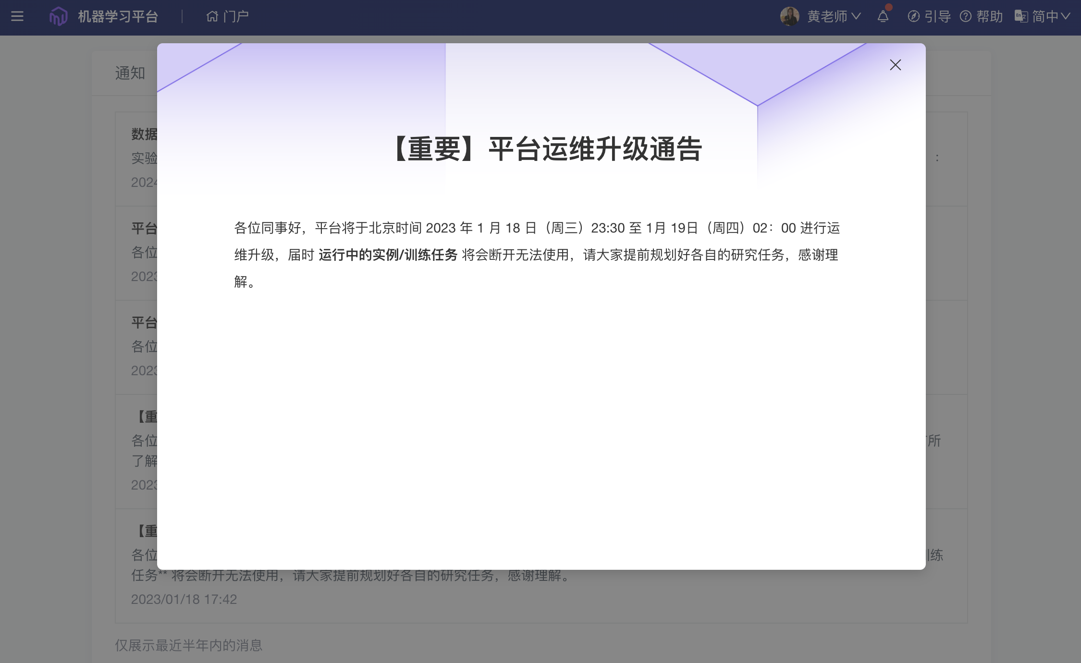This screenshot has width=1081, height=663.
Task: Go to the 门户 portal link
Action: coord(236,17)
